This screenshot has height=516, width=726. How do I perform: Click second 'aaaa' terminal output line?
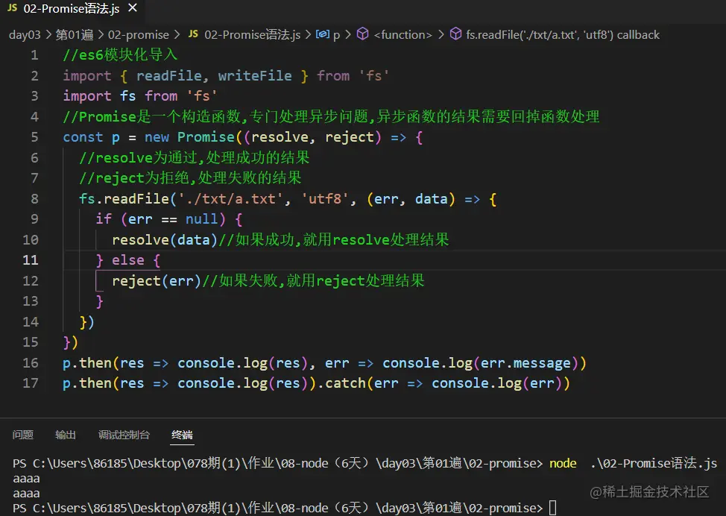26,494
